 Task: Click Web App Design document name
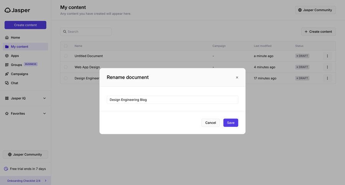coord(87,67)
